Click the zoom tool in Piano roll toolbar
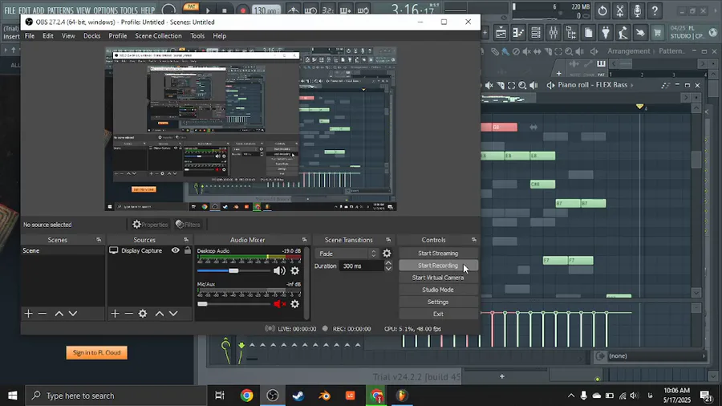The image size is (722, 406). click(522, 85)
